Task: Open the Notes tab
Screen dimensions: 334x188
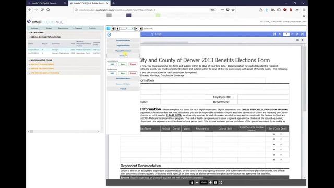Action: coord(49,28)
